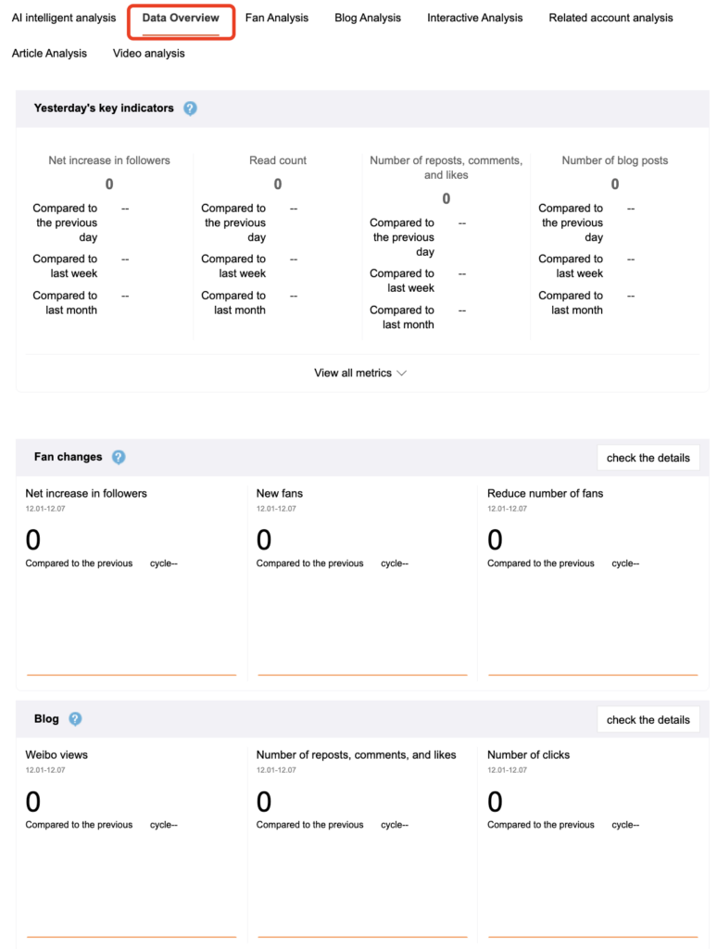Open the Blog Analysis tab

pos(368,18)
